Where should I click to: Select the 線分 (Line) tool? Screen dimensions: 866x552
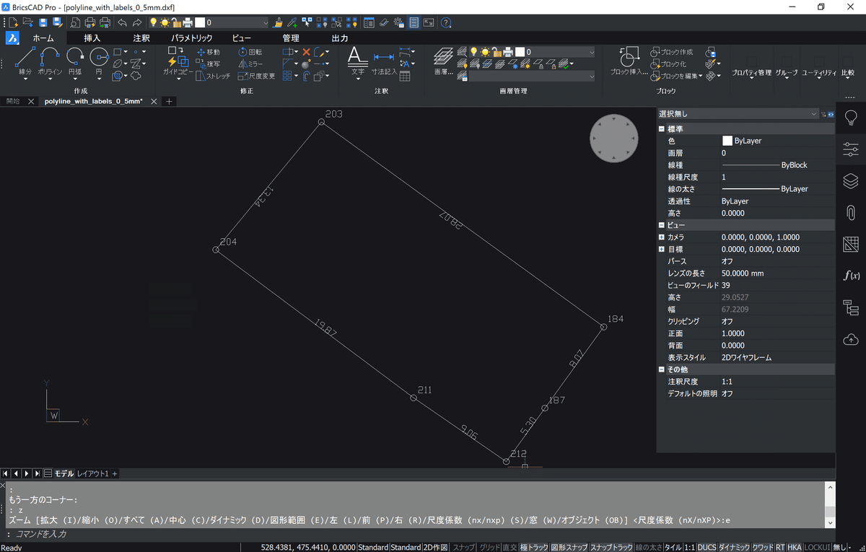[x=25, y=60]
